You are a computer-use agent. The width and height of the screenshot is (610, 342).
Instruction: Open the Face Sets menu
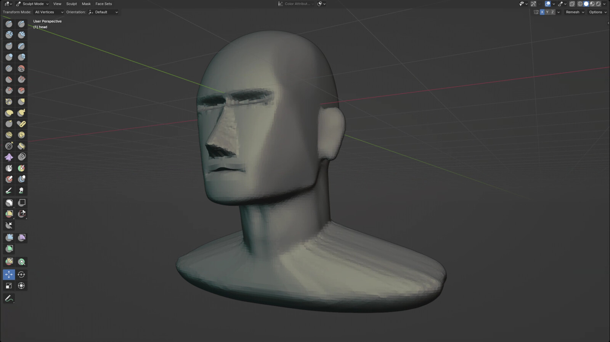(104, 4)
